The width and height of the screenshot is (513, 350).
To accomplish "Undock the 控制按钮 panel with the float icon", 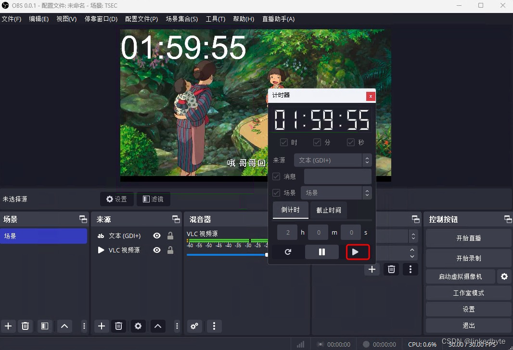I will click(x=508, y=219).
